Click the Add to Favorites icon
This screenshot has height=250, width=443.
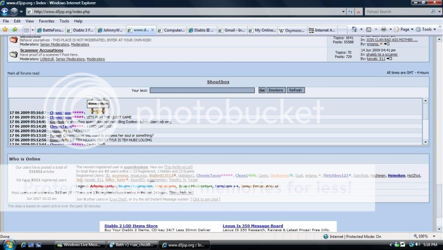(15, 30)
